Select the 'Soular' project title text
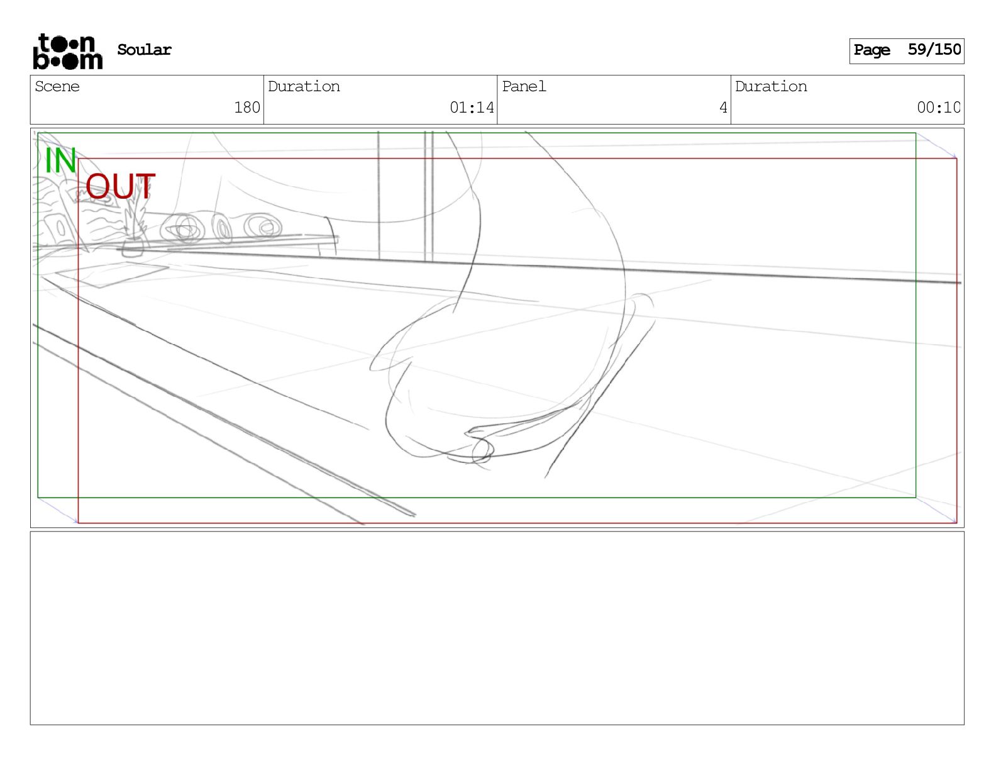This screenshot has height=770, width=996. tap(144, 50)
